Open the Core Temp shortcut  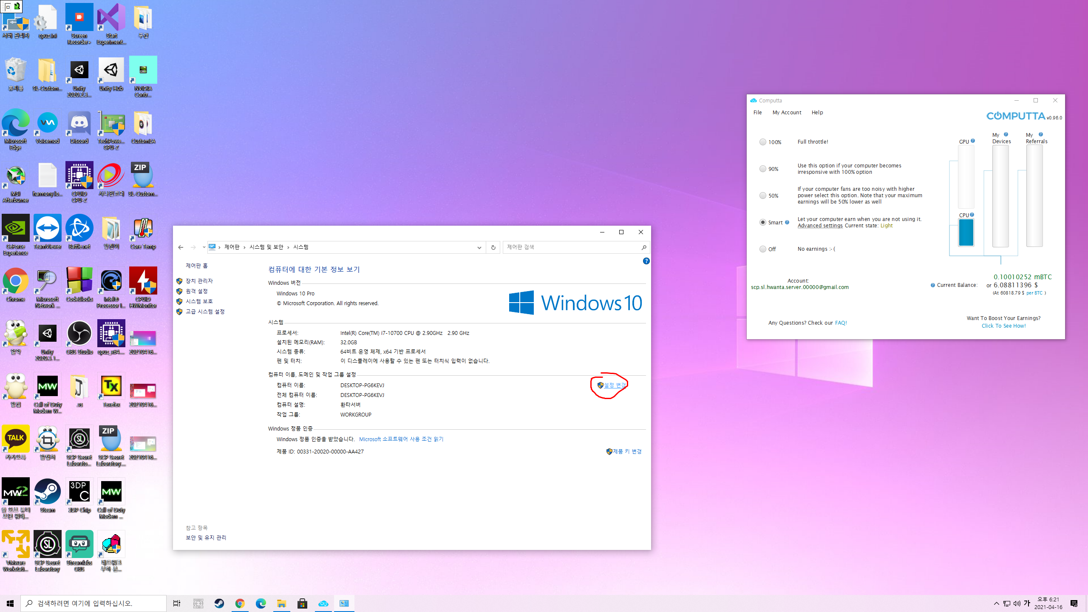click(143, 232)
